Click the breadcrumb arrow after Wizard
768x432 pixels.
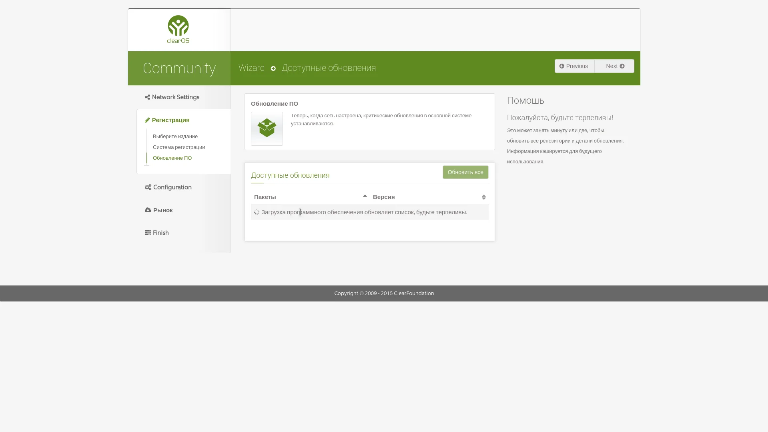(273, 68)
